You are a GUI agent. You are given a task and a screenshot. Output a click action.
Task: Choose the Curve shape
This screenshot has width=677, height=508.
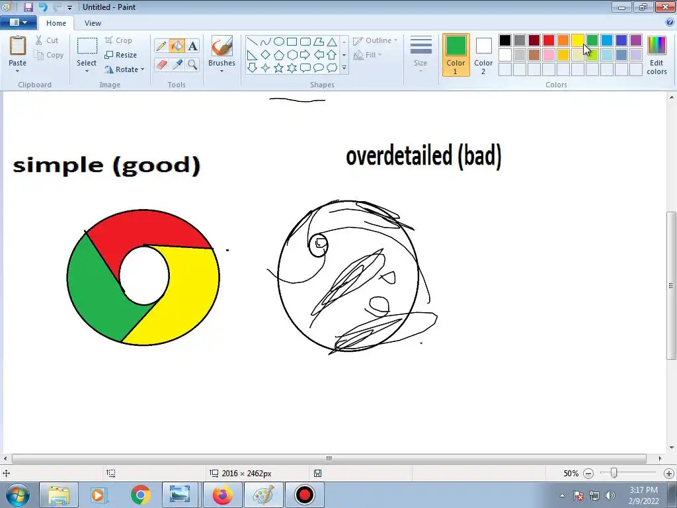tap(266, 42)
